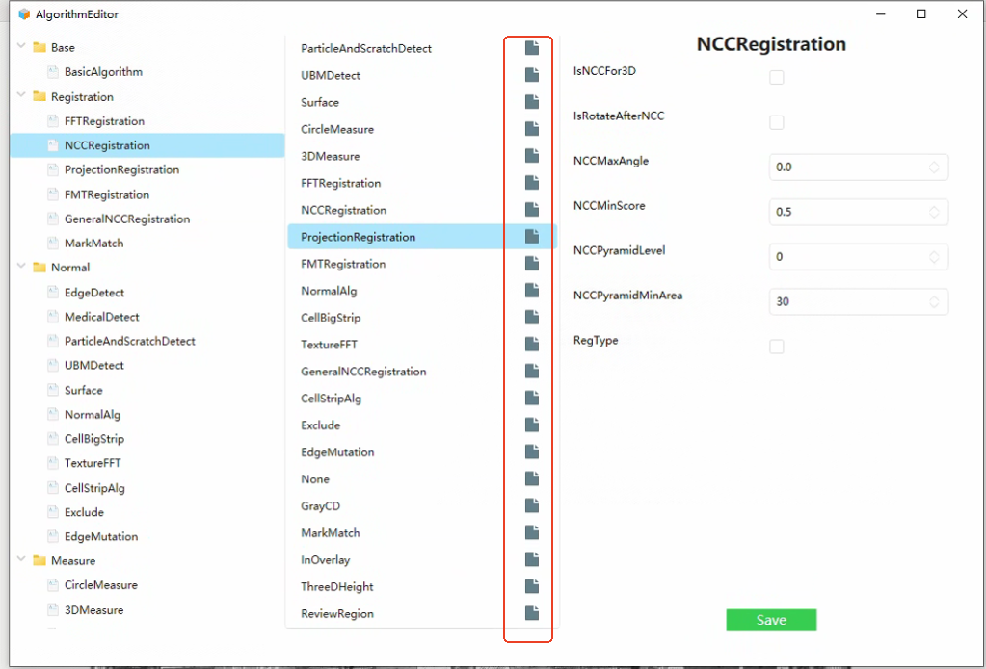Select FFTRegistration in the tree
Viewport: 986px width, 669px height.
[x=104, y=121]
